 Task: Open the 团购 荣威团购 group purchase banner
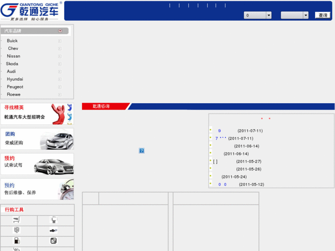[37, 139]
